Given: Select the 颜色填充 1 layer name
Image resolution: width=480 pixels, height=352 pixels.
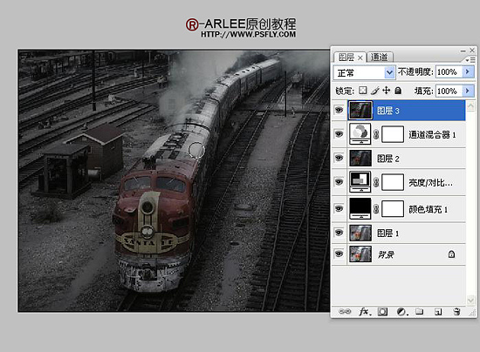Looking at the screenshot, I should coord(429,210).
